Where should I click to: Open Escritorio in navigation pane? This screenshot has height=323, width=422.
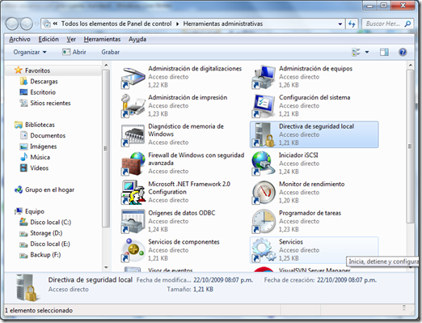click(x=43, y=92)
